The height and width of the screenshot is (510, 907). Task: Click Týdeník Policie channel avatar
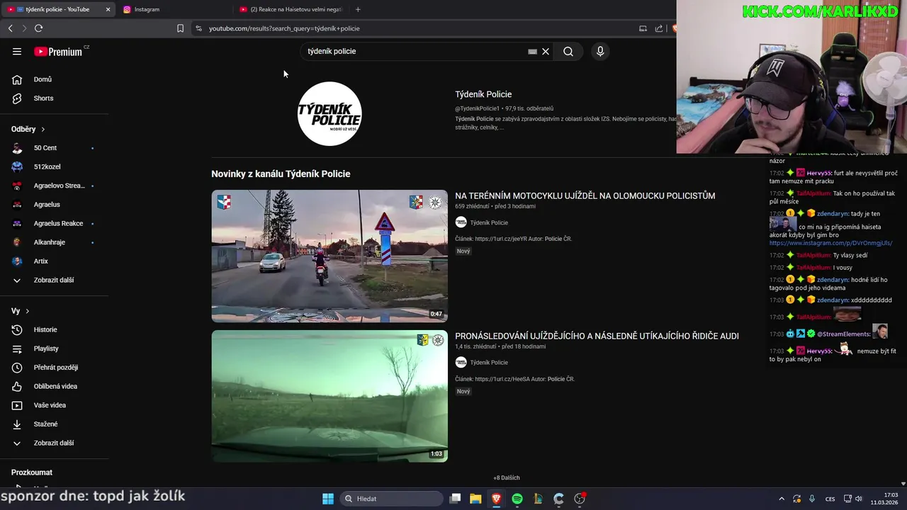tap(329, 114)
